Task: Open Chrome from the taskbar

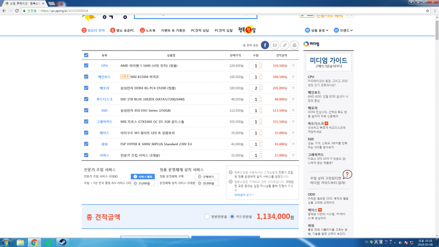Action: [35, 242]
